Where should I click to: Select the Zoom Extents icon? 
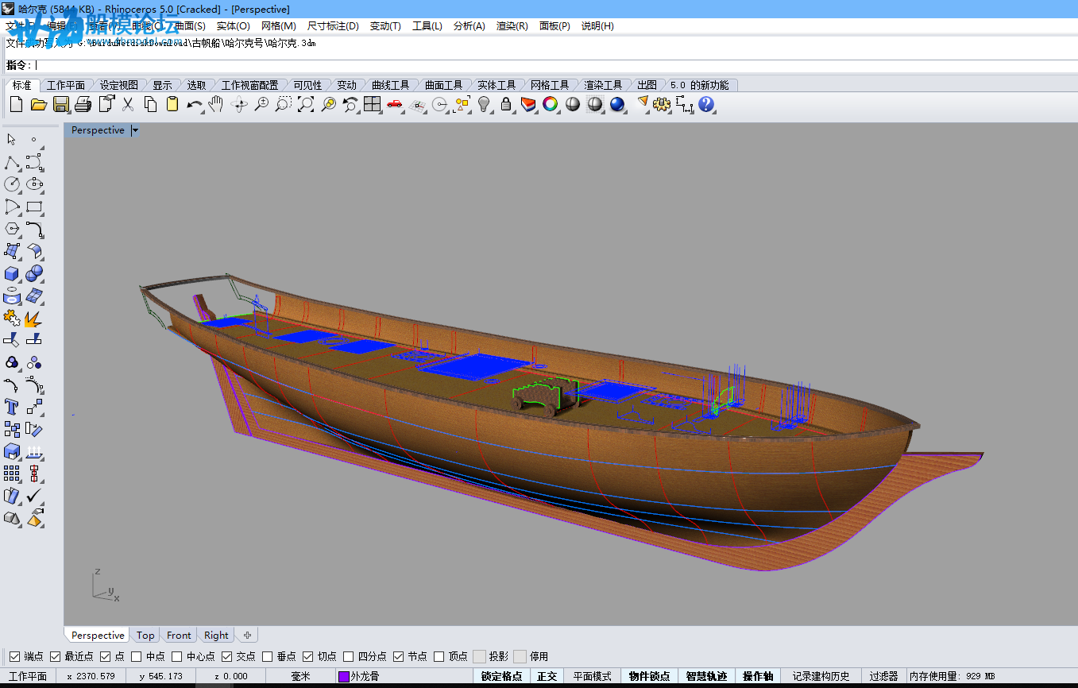click(x=306, y=104)
